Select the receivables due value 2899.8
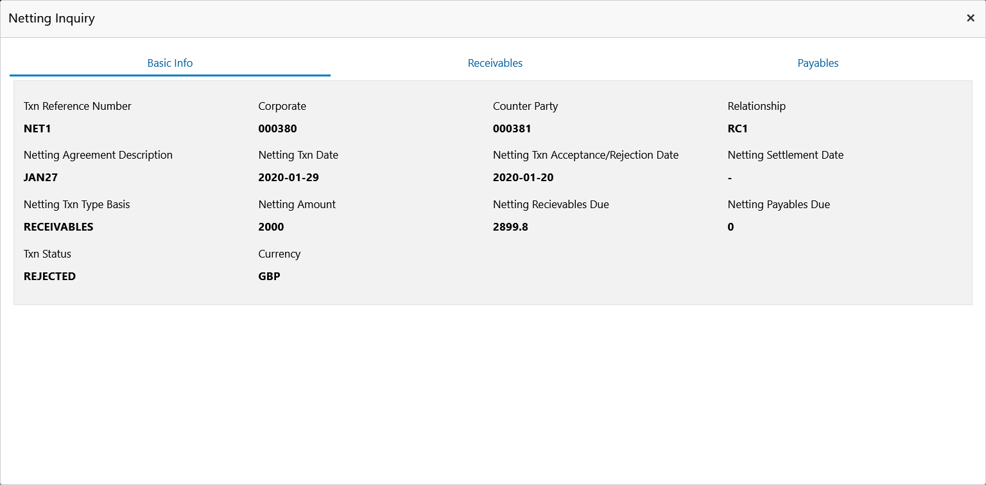The height and width of the screenshot is (485, 986). (510, 227)
